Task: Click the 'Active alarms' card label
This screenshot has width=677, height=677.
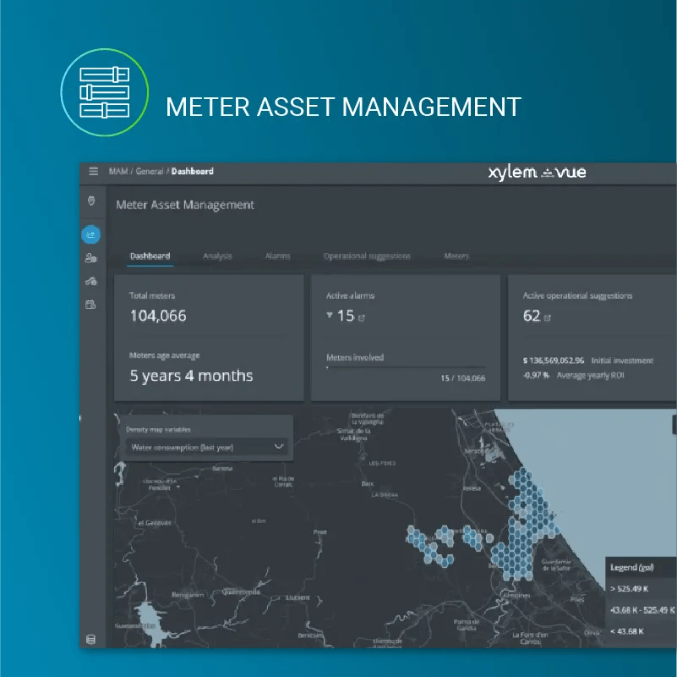Action: pos(350,295)
